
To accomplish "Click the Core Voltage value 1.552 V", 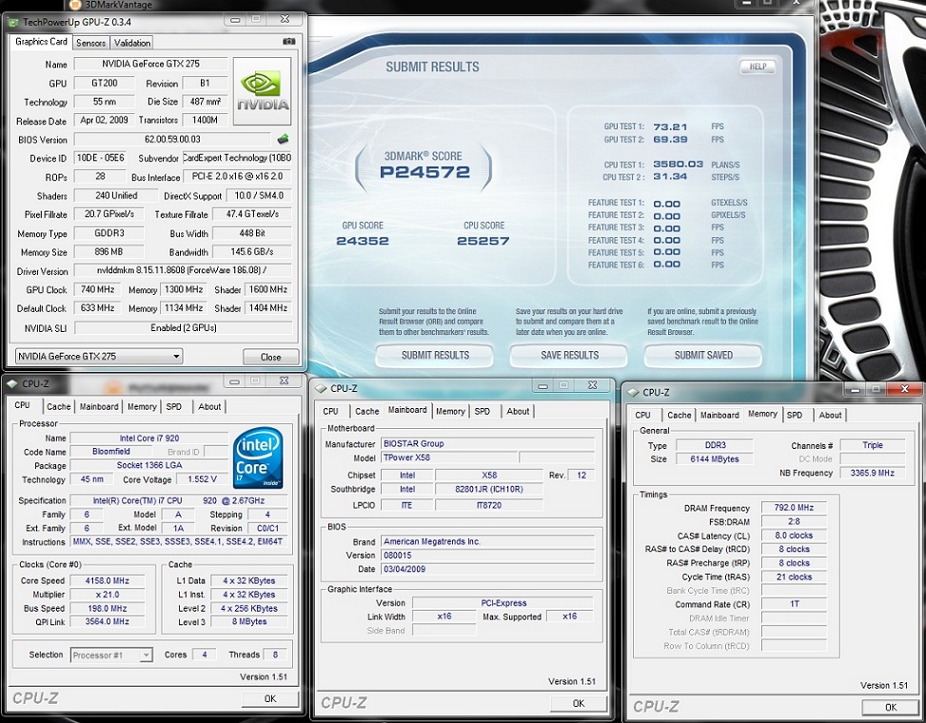I will [202, 479].
